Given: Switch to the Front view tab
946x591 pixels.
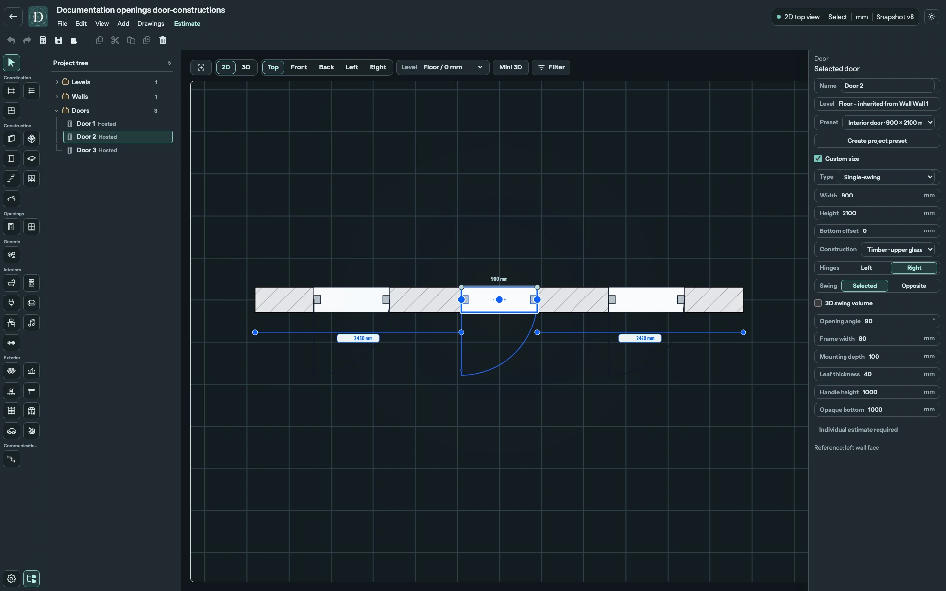Looking at the screenshot, I should click(299, 67).
